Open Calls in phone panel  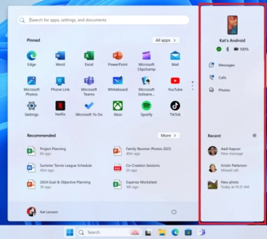pyautogui.click(x=217, y=77)
